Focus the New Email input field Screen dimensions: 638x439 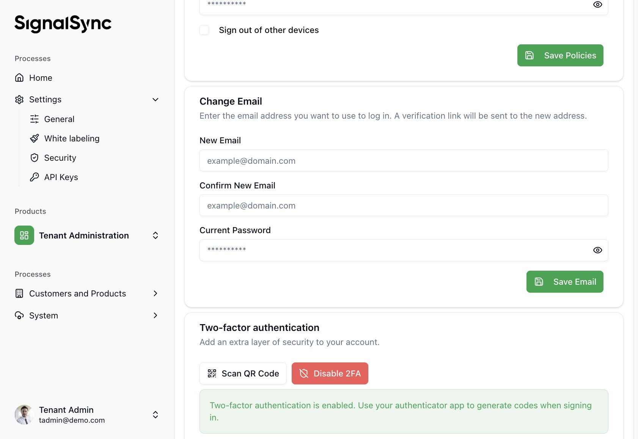tap(404, 160)
